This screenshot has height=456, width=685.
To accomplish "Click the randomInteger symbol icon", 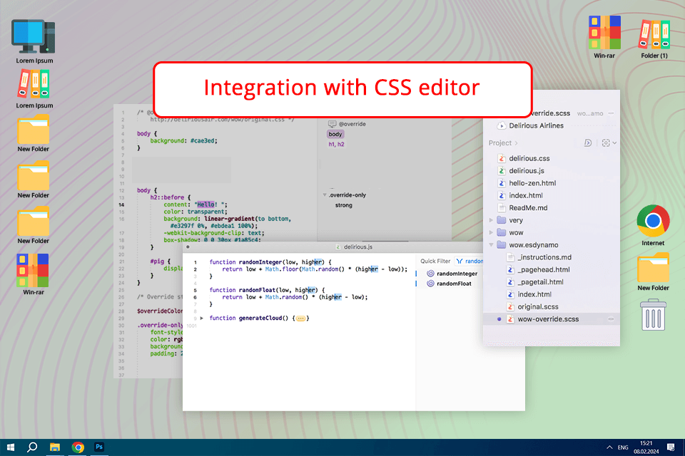I will (x=430, y=274).
